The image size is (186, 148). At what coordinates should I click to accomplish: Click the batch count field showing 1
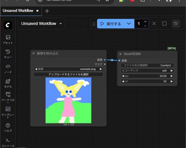[139, 24]
